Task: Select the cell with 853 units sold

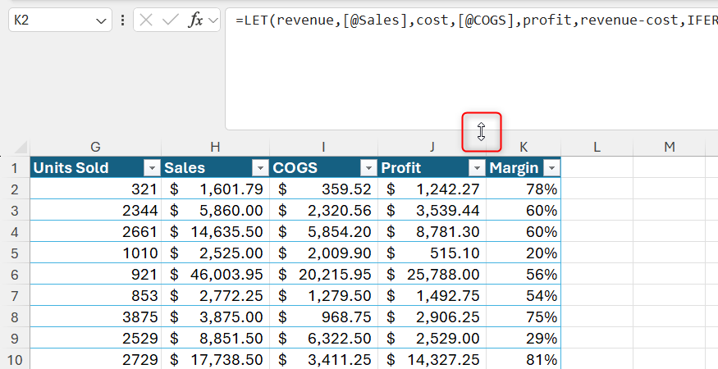Action: coord(95,296)
